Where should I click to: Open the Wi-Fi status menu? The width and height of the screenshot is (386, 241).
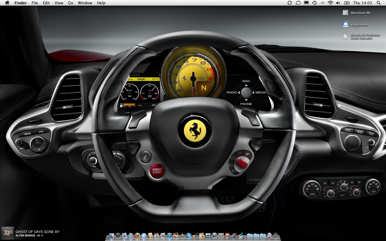click(x=331, y=3)
